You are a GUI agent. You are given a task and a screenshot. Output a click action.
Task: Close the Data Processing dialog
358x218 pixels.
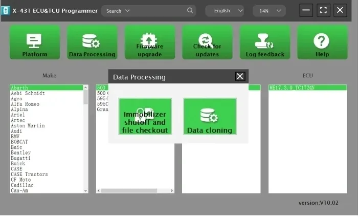(x=240, y=76)
